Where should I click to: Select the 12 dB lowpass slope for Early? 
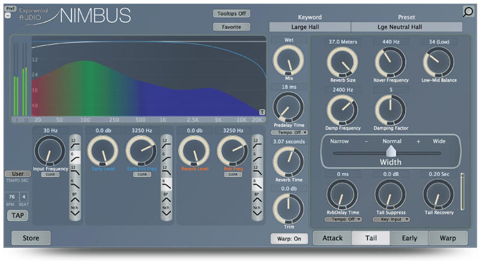[167, 170]
